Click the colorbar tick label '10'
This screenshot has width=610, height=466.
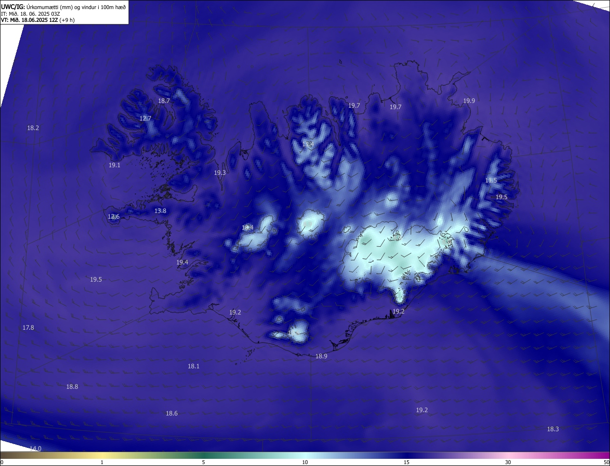(305, 462)
